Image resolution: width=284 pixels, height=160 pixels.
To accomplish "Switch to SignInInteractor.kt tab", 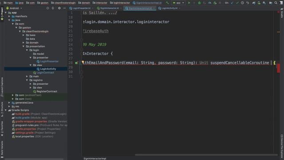I will click(109, 8).
